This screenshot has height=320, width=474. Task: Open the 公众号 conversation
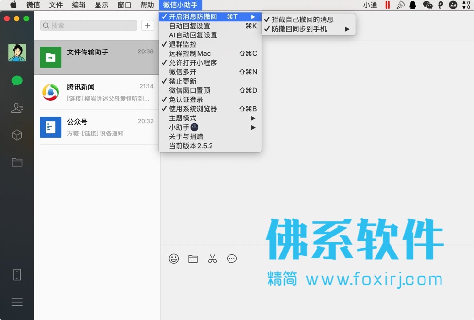[97, 127]
